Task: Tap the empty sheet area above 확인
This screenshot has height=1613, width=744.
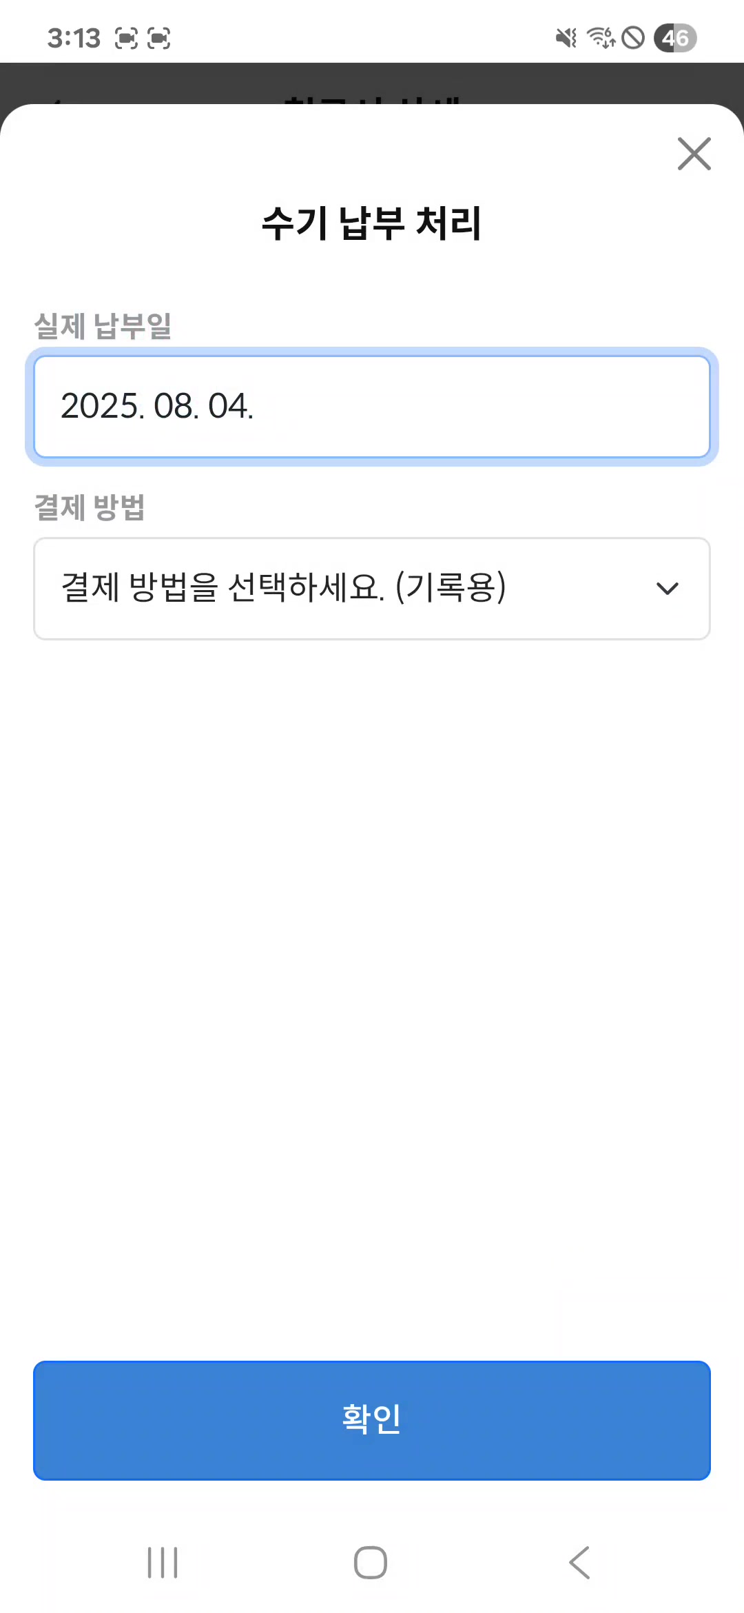Action: click(x=372, y=1000)
